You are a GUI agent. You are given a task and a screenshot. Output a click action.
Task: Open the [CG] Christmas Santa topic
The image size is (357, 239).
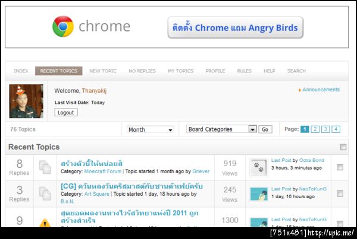(131, 186)
